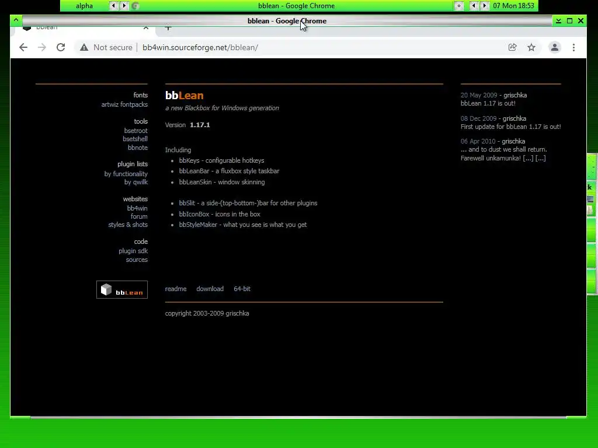Open the Chrome three-dot menu
Screen dimensions: 598x448
(x=573, y=47)
